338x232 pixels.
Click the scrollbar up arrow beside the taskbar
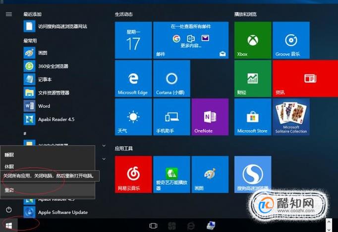pos(329,221)
